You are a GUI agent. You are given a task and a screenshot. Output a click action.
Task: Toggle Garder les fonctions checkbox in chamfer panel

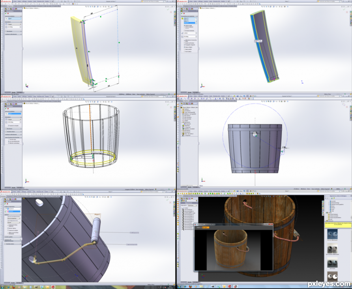point(185,43)
